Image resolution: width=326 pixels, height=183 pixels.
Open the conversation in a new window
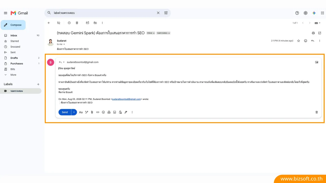point(320,33)
